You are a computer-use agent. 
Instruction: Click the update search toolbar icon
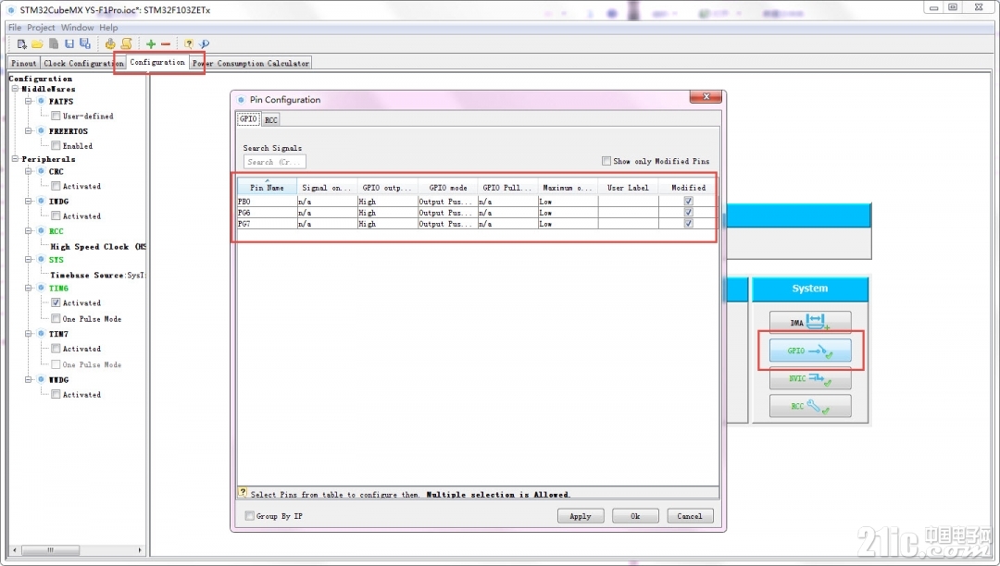tap(204, 44)
